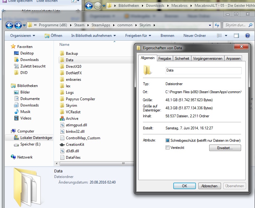Toggle the Schreibgeschützt checkbox

168,141
